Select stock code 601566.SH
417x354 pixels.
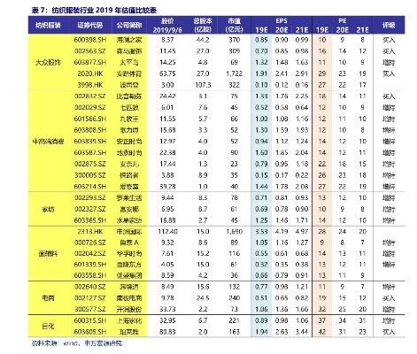(90, 119)
